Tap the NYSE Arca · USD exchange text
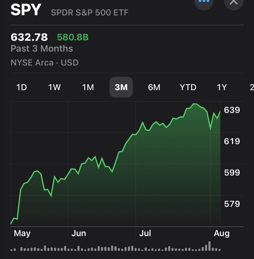254x259 pixels. pyautogui.click(x=45, y=62)
